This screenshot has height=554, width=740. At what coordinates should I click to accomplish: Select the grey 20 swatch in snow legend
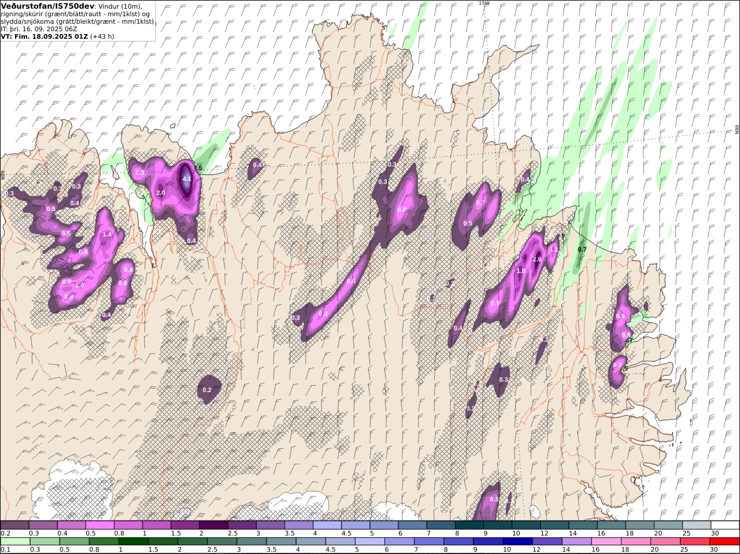pyautogui.click(x=668, y=525)
